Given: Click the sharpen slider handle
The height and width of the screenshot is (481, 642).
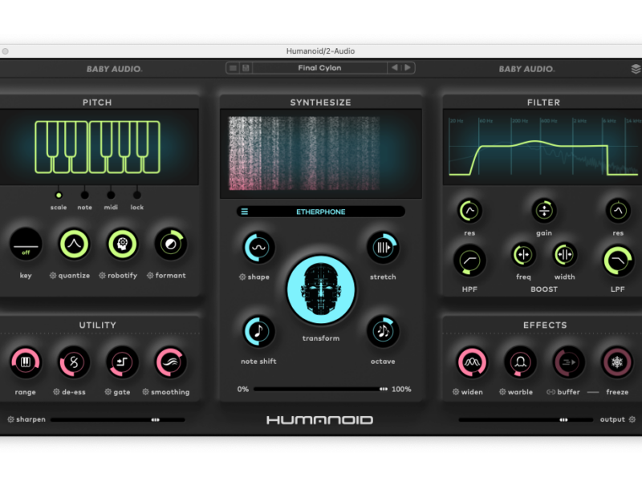Looking at the screenshot, I should [x=155, y=419].
